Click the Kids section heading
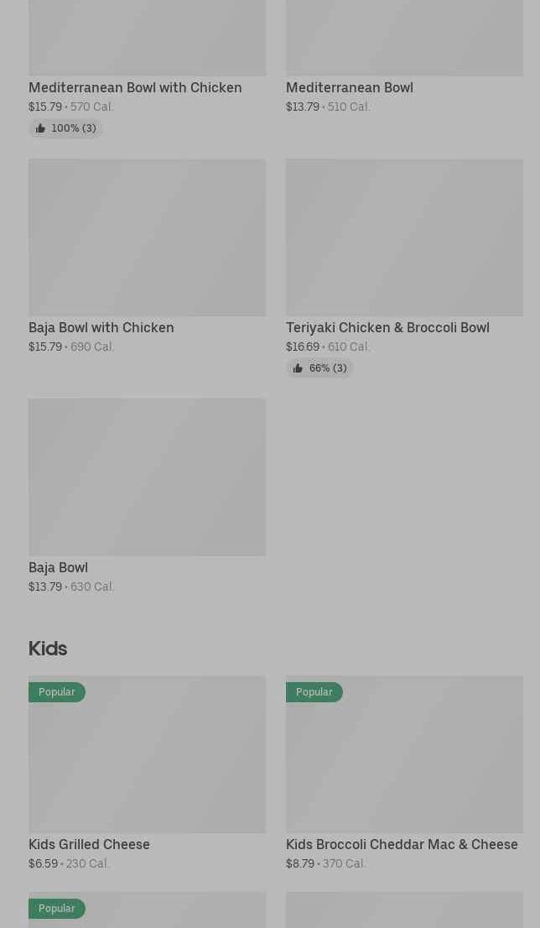This screenshot has height=928, width=540. [x=48, y=648]
